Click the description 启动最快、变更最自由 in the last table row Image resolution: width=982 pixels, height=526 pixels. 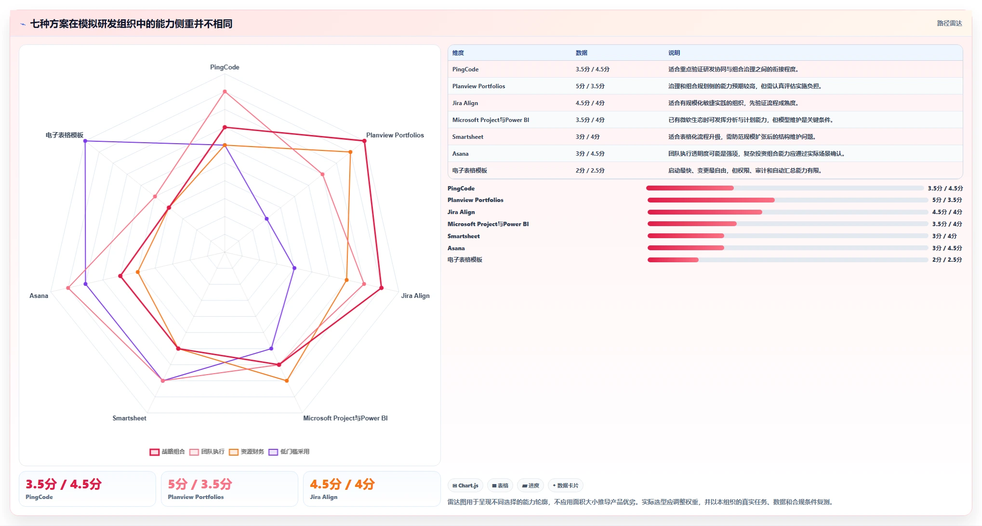(x=746, y=171)
